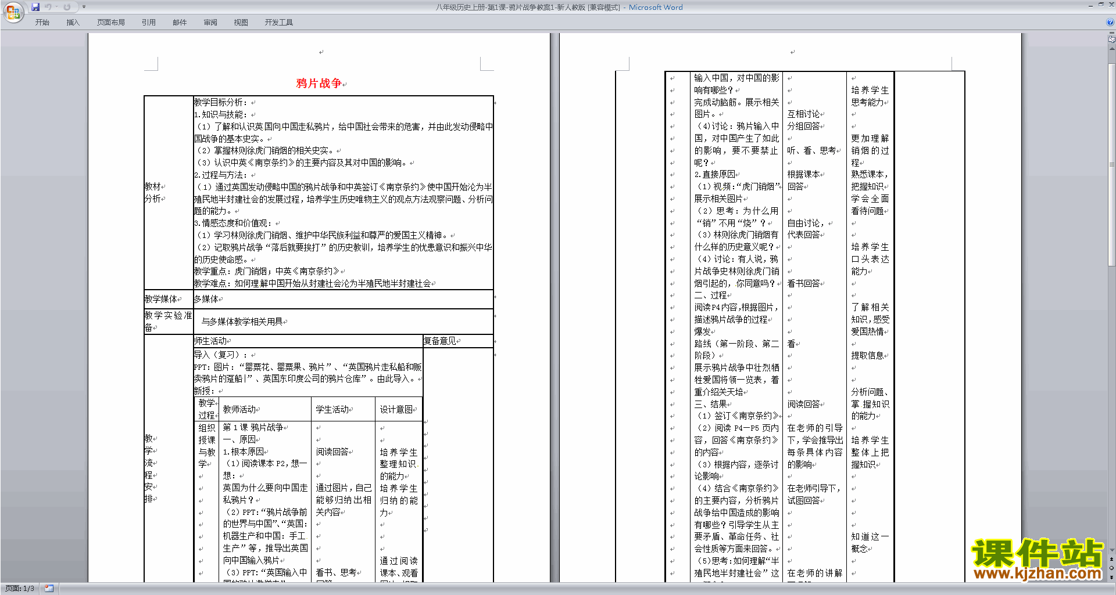Undo the last action
Image resolution: width=1116 pixels, height=595 pixels.
pyautogui.click(x=48, y=7)
